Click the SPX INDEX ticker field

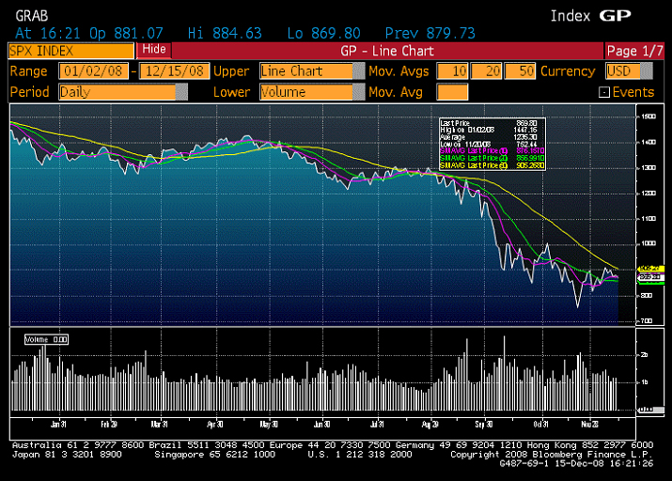pyautogui.click(x=71, y=52)
